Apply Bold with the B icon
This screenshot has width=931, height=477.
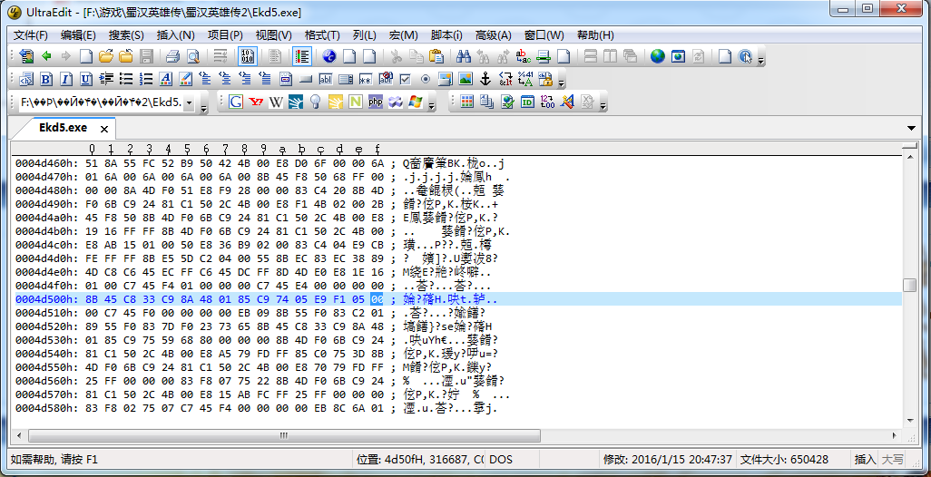coord(46,79)
